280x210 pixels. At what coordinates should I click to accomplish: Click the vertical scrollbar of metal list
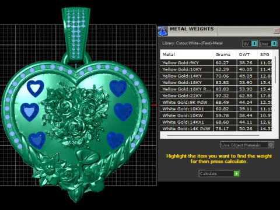(275, 70)
